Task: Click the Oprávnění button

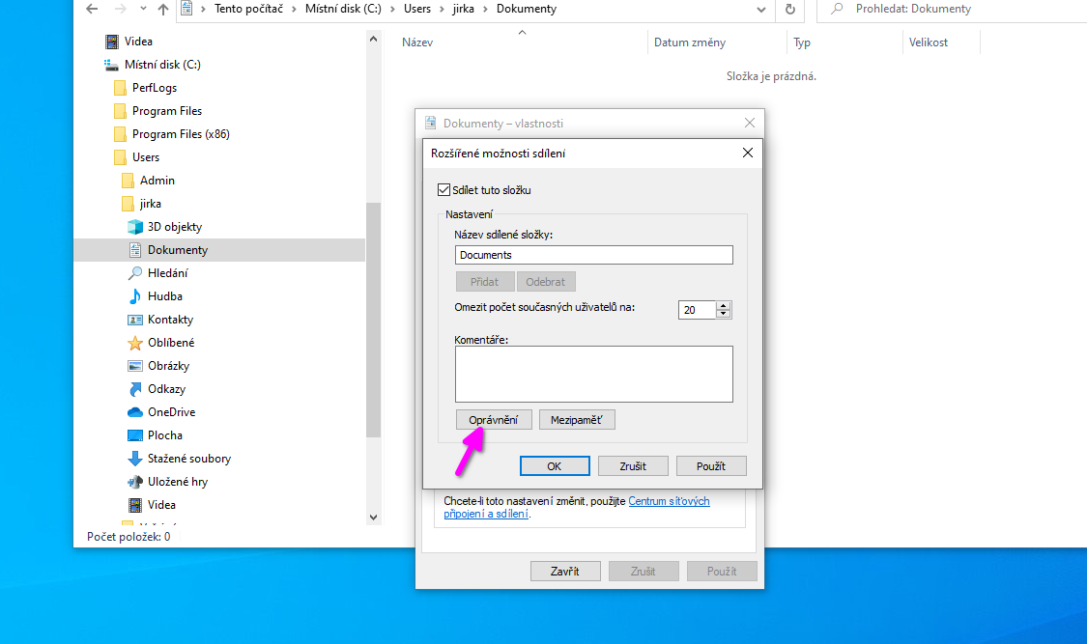Action: 494,419
